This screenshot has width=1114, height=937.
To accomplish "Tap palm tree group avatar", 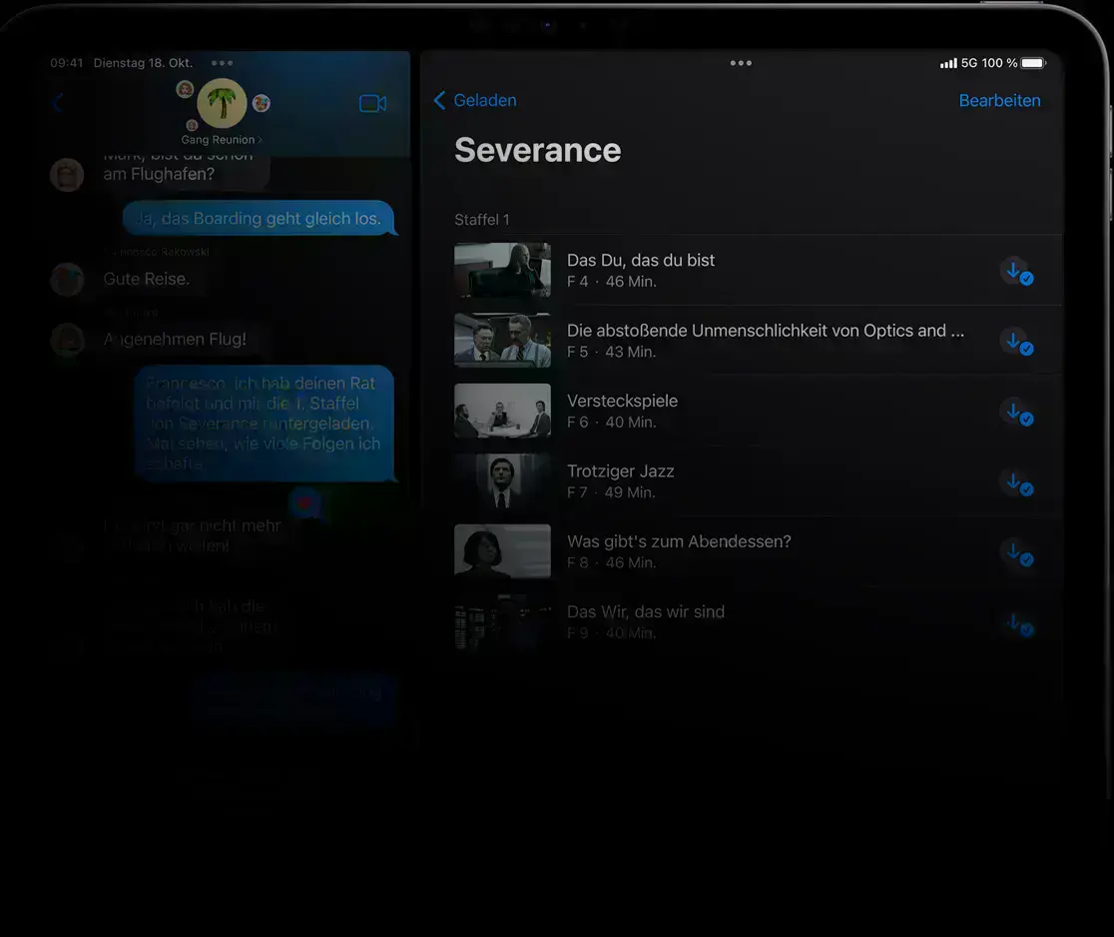I will tap(222, 103).
